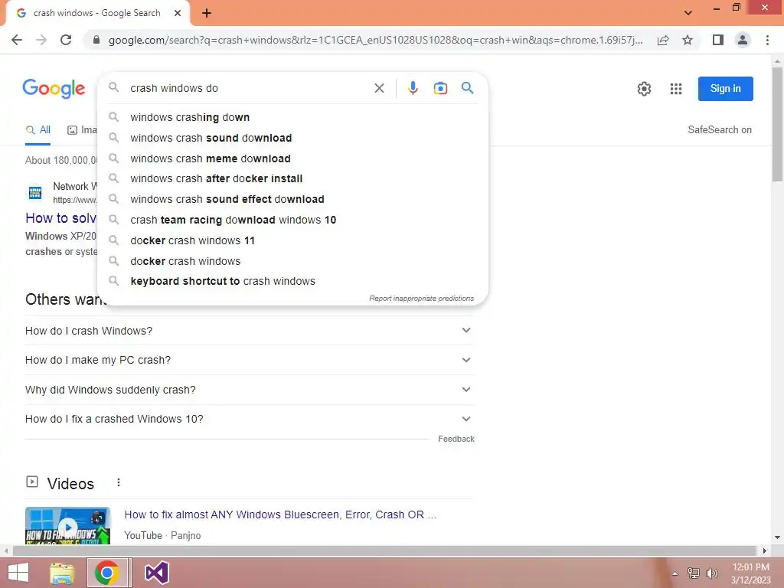The height and width of the screenshot is (588, 784).
Task: Clear the search box with the X
Action: [379, 89]
